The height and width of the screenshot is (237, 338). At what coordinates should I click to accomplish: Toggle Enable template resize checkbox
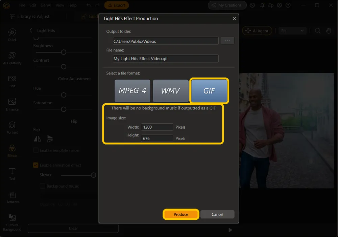(x=36, y=150)
